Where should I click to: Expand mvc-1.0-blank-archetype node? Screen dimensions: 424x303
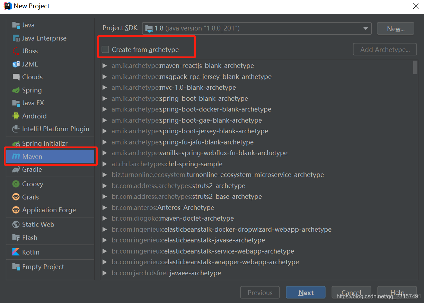point(105,87)
